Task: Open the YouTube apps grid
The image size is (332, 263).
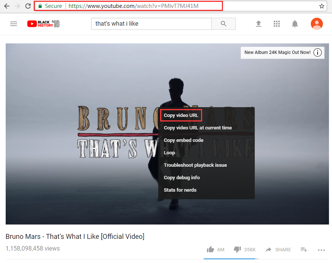Action: [x=276, y=24]
